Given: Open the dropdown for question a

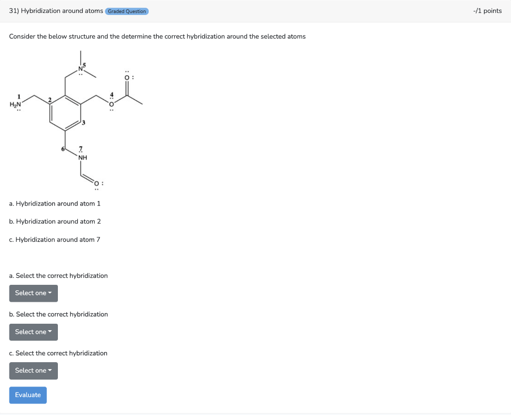Looking at the screenshot, I should 33,293.
